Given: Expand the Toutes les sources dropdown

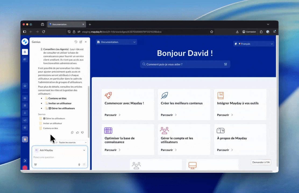Looking at the screenshot, I should pyautogui.click(x=71, y=142).
